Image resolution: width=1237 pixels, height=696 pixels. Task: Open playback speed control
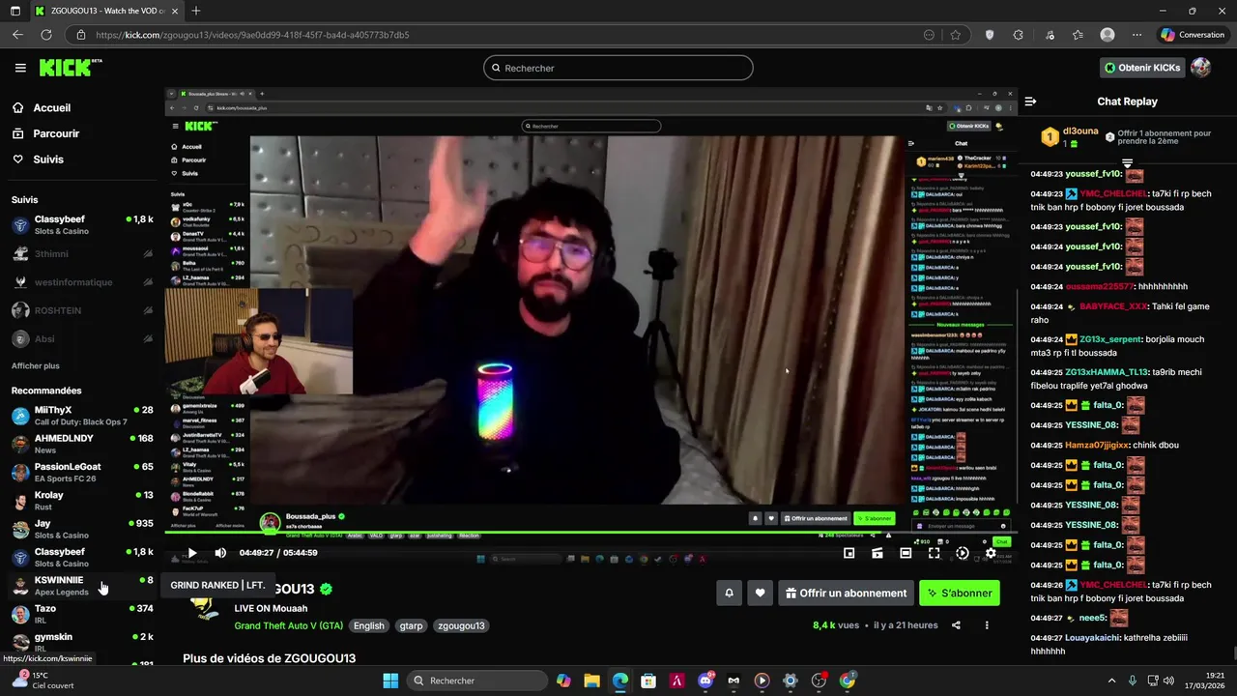[962, 553]
